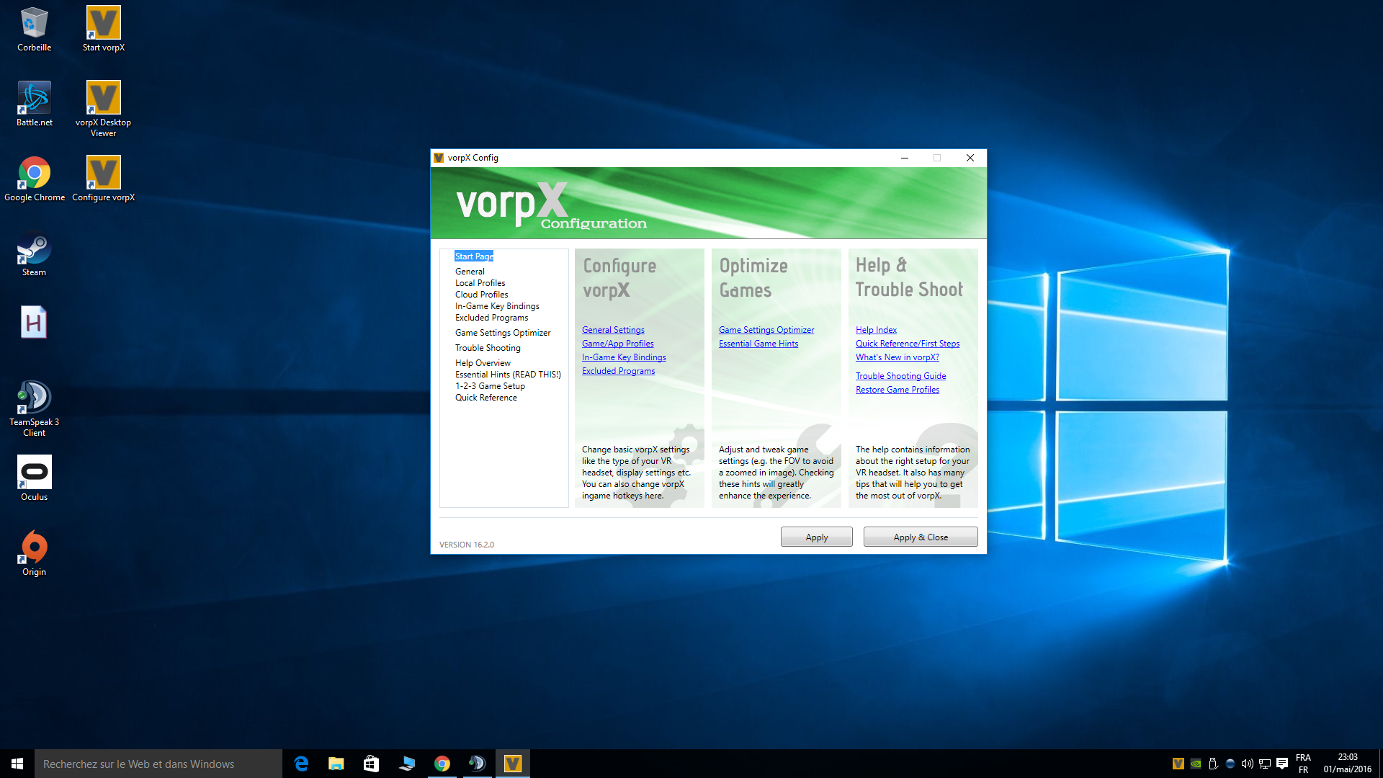Launch Steam from the desktop
The width and height of the screenshot is (1383, 778).
33,249
